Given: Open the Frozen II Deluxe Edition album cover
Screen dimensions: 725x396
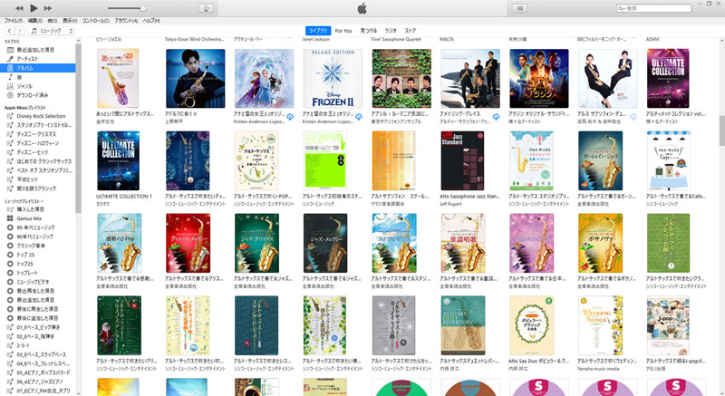Looking at the screenshot, I should pos(333,79).
